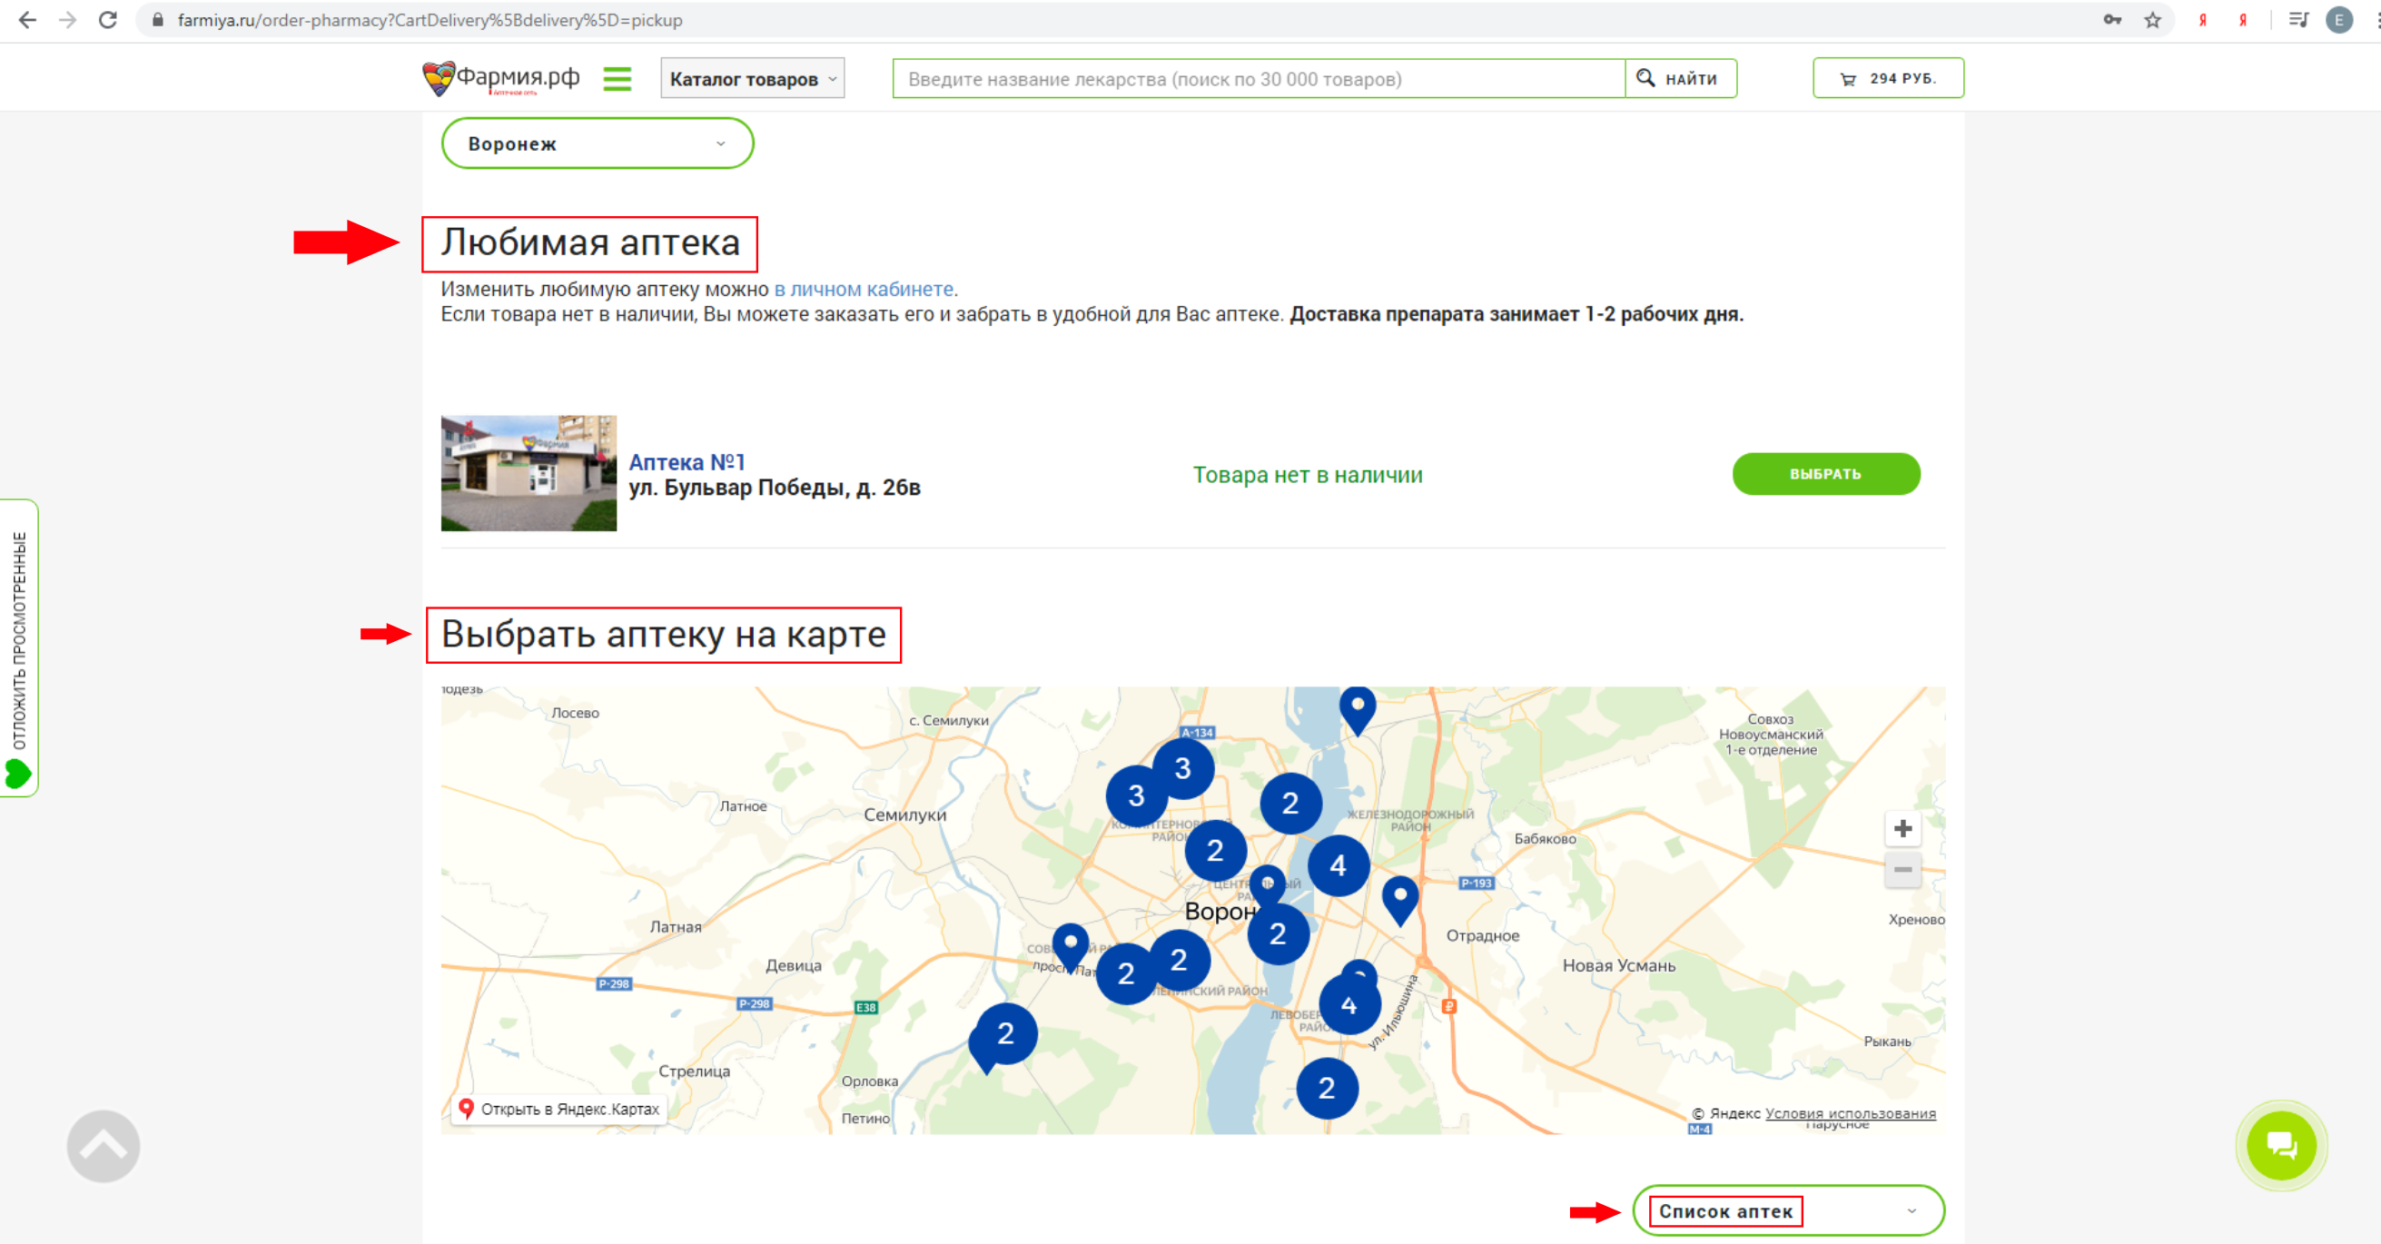The height and width of the screenshot is (1244, 2381).
Task: Click the scroll-to-top arrow circle
Action: tap(104, 1146)
